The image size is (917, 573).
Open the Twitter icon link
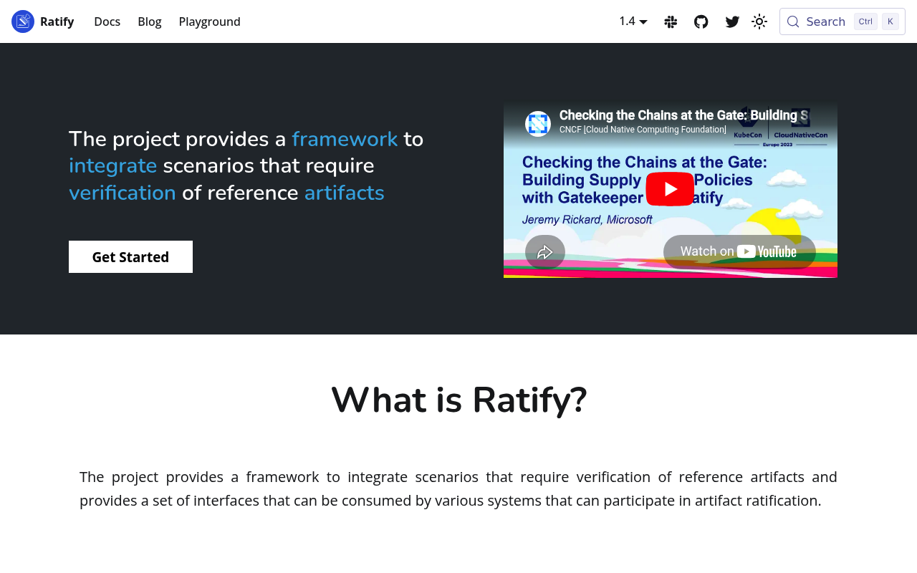(x=732, y=21)
